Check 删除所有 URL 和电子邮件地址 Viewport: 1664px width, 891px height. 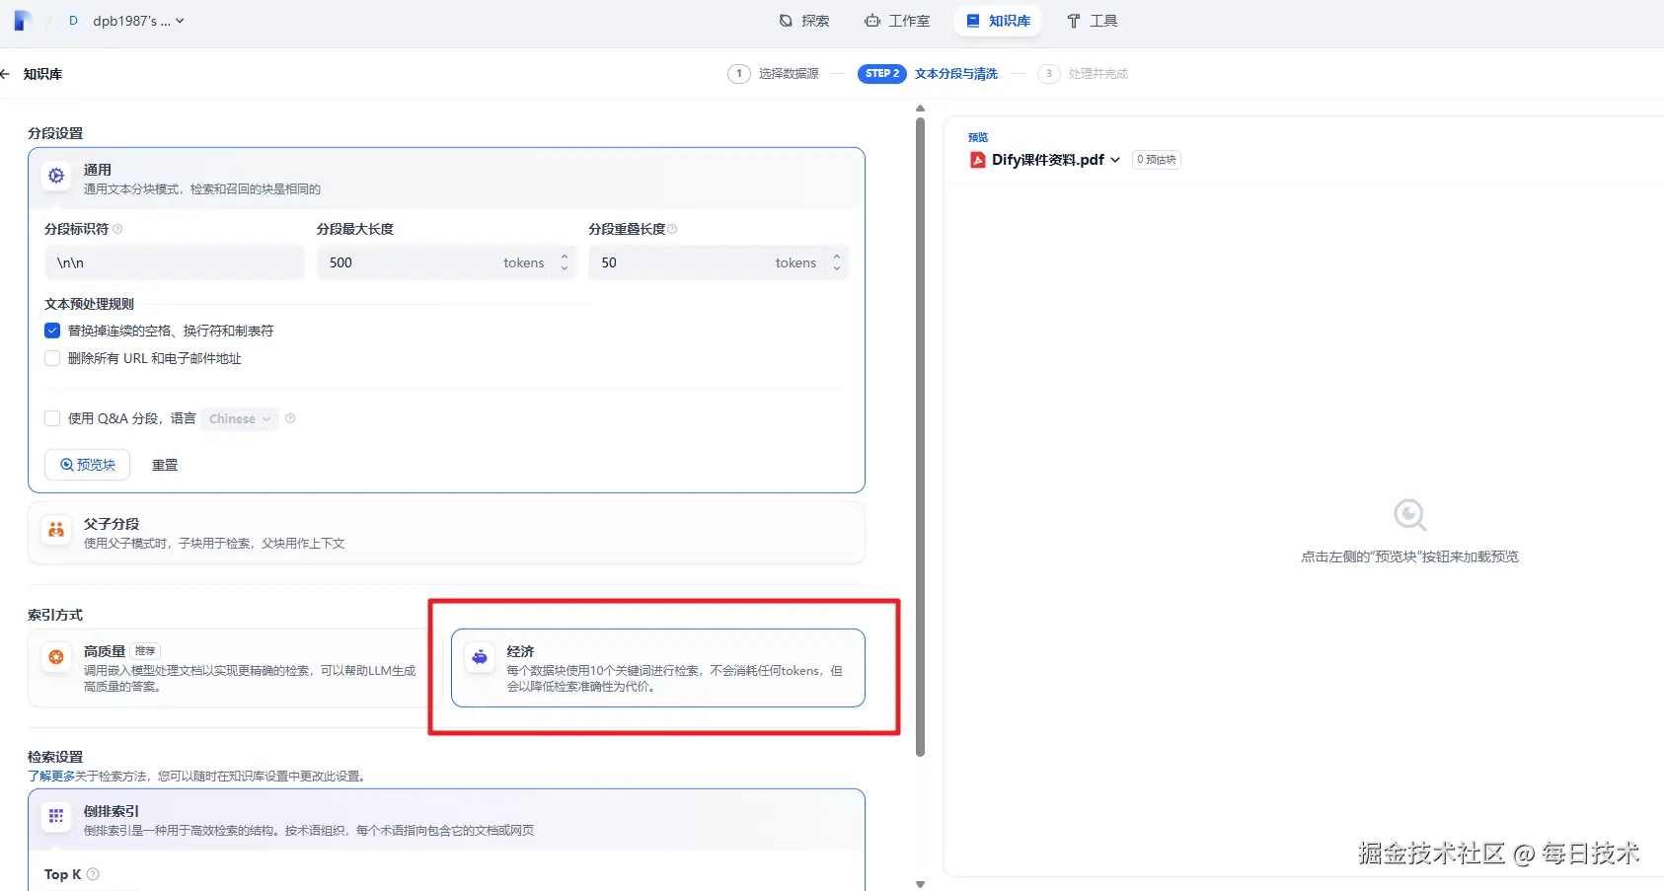(x=52, y=358)
